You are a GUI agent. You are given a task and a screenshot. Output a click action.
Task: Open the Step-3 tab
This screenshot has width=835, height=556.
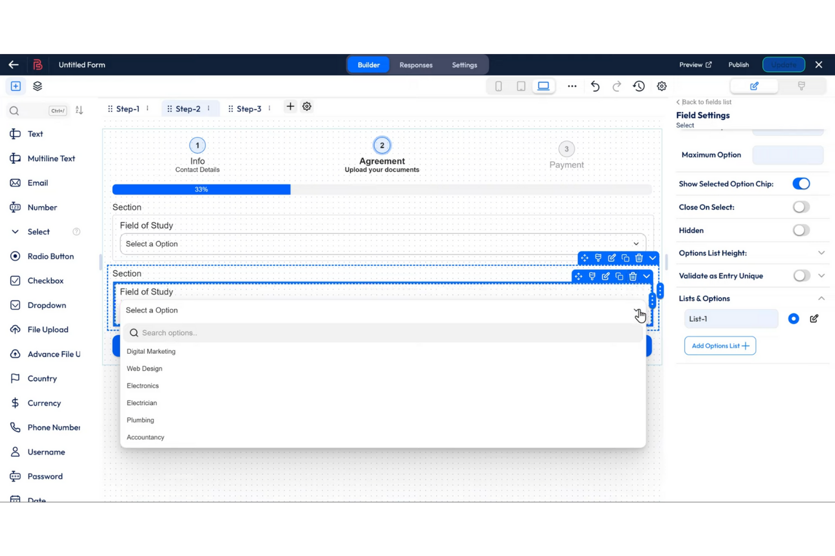point(249,109)
